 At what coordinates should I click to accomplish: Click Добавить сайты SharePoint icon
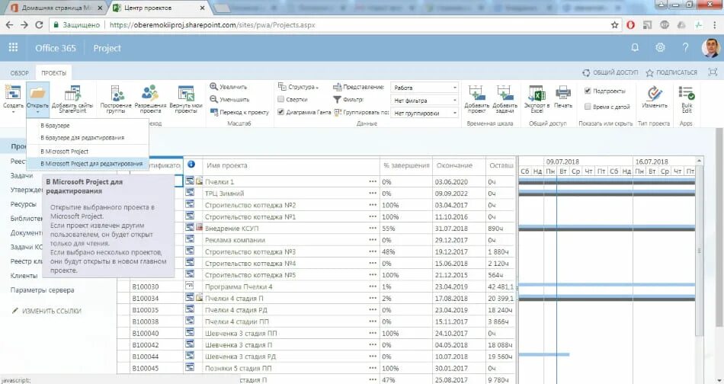(x=72, y=93)
